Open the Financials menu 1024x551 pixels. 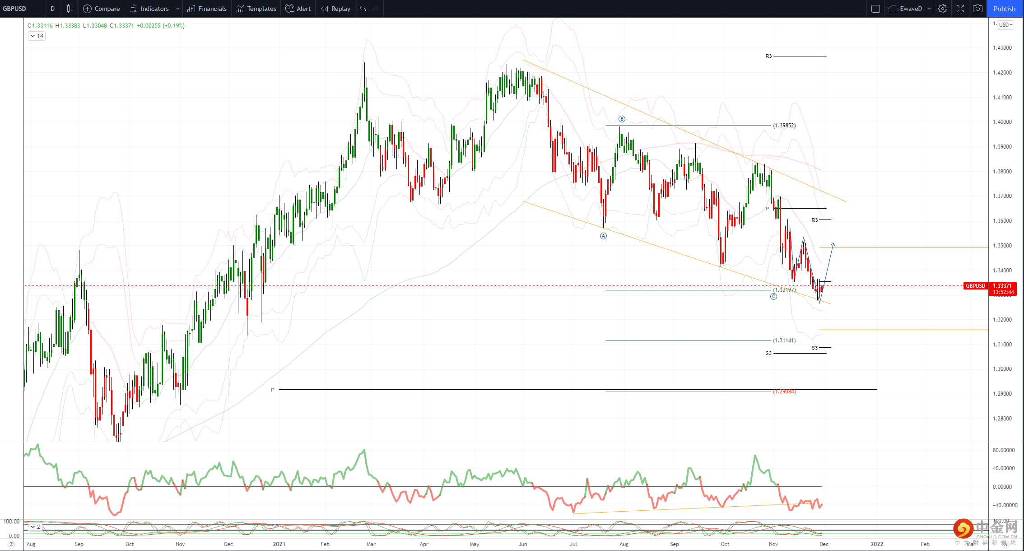(x=207, y=9)
